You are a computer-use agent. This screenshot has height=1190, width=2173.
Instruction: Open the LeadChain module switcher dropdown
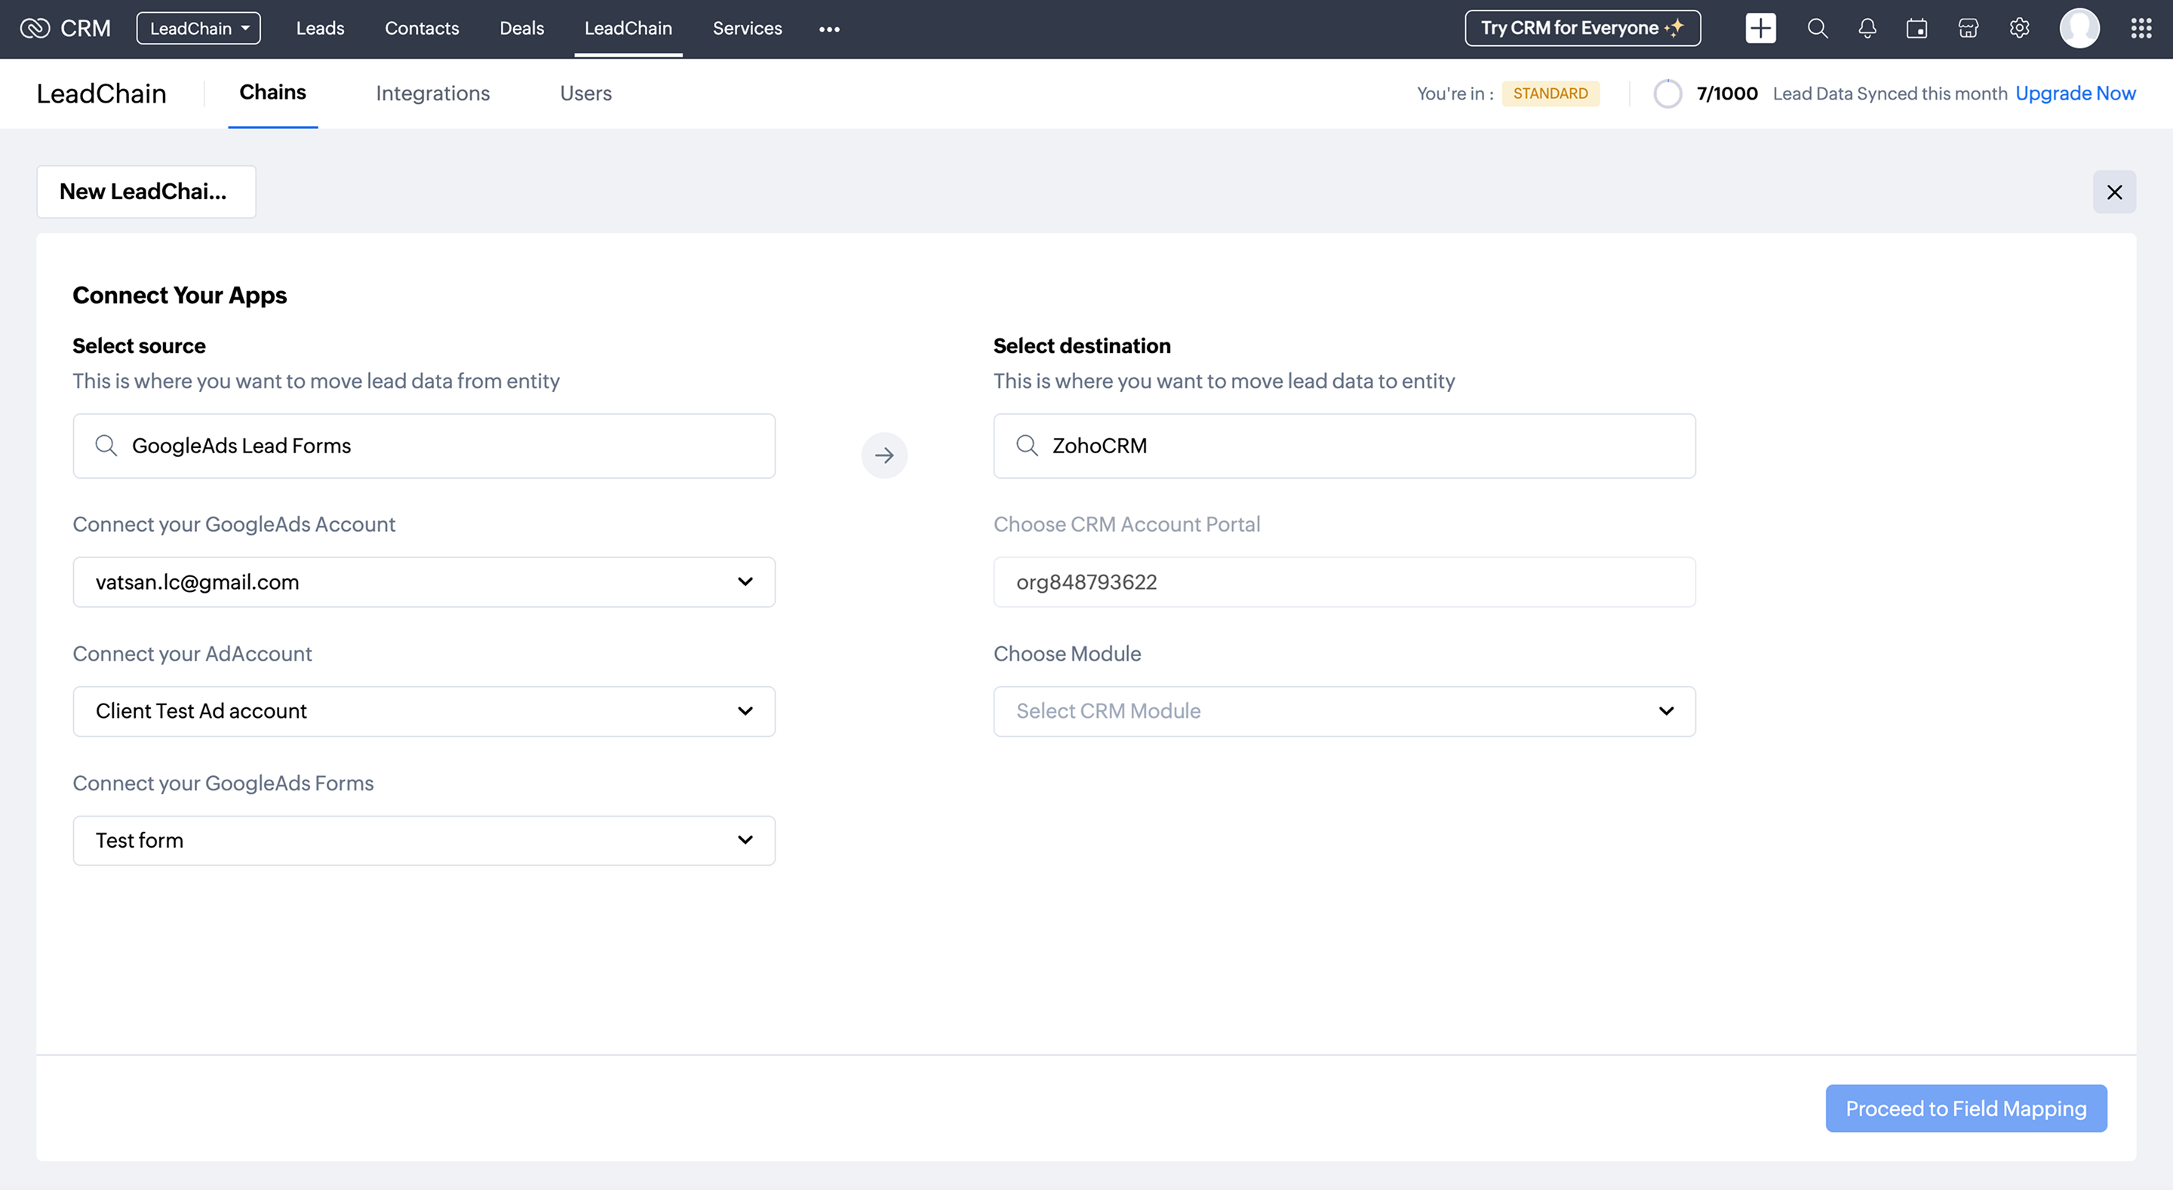[x=198, y=29]
